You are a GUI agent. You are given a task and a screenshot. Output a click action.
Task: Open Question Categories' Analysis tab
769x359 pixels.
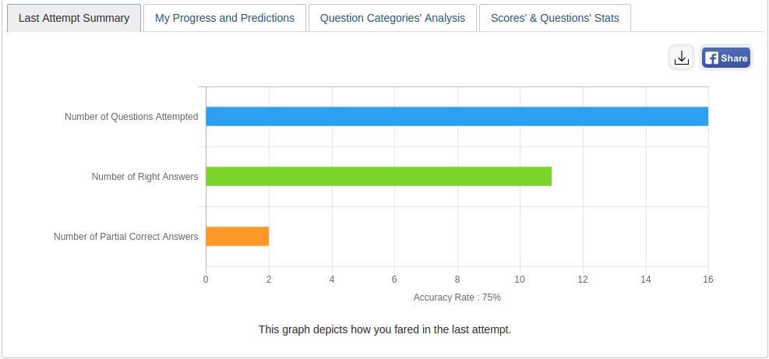(393, 18)
